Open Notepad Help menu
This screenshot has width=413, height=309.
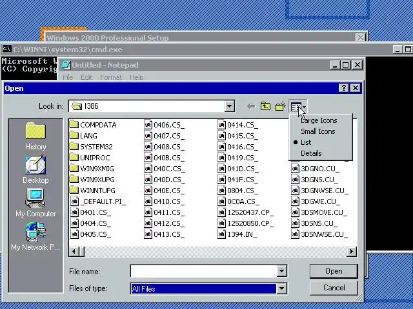click(136, 77)
